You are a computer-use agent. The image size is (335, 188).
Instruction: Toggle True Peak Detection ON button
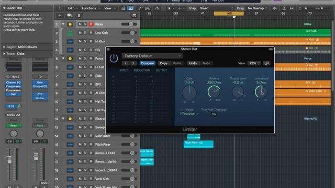click(x=214, y=114)
